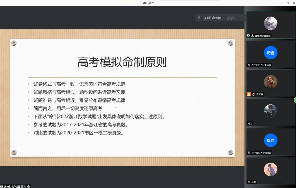296x188 pixels.
Task: Maximize the 腾讯会议 window
Action: tap(288, 3)
